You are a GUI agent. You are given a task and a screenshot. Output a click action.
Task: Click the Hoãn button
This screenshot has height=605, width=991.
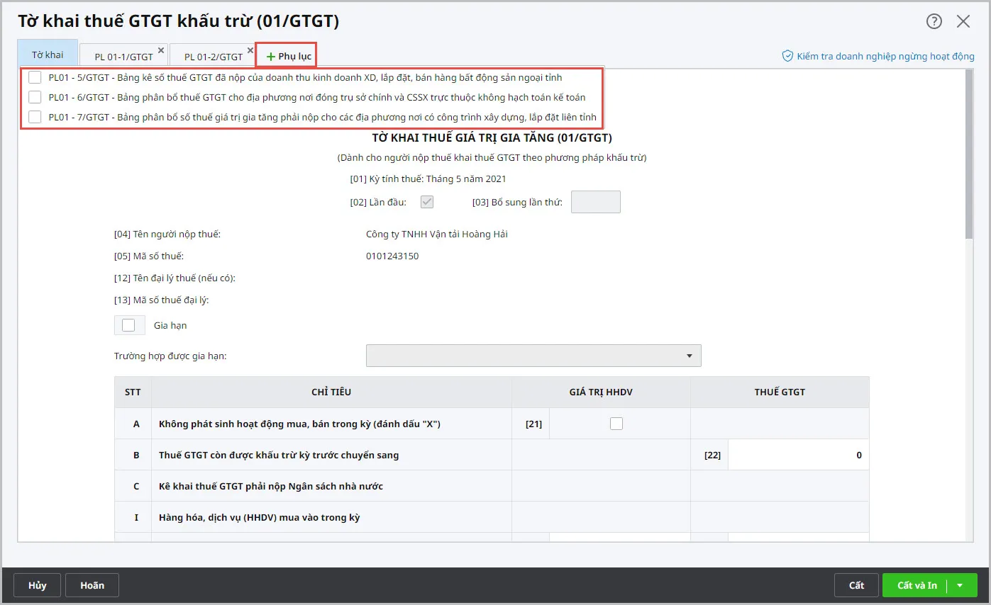point(92,585)
